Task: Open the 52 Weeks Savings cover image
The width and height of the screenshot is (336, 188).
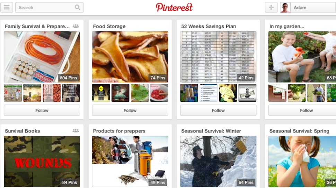Action: coord(218,57)
